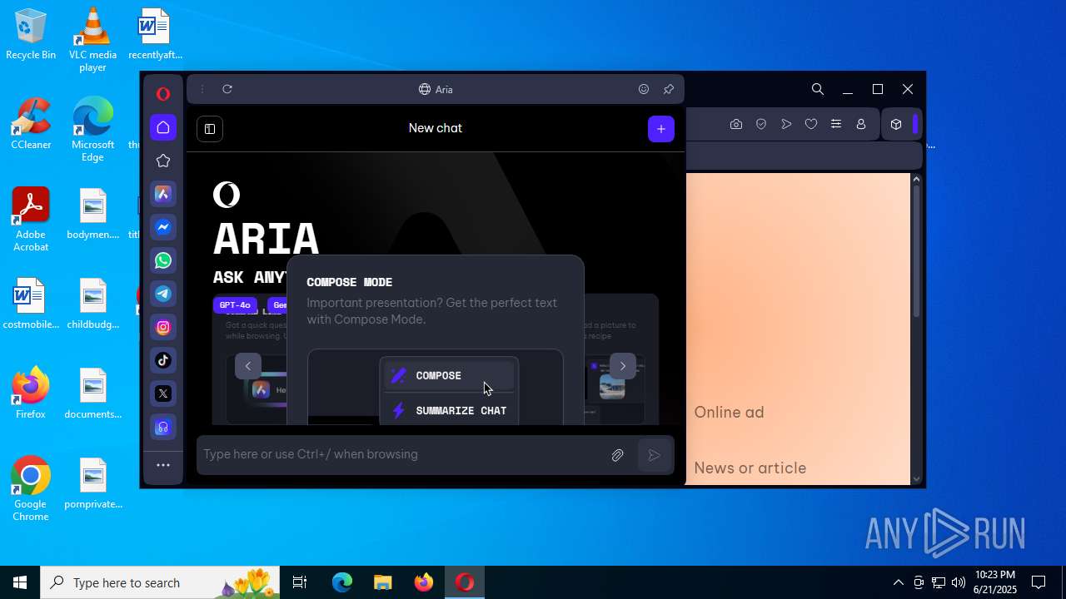
Task: Open the Bookmarks star in sidebar
Action: (x=163, y=161)
